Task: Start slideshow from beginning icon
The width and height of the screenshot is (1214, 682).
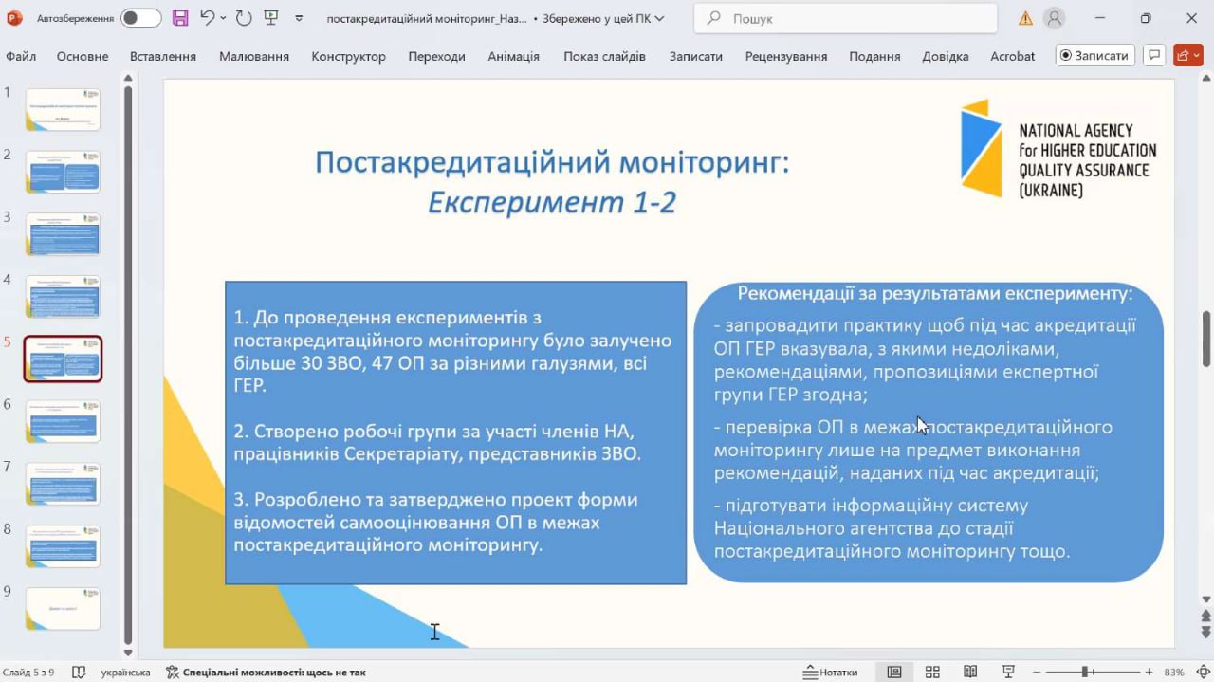Action: click(271, 18)
